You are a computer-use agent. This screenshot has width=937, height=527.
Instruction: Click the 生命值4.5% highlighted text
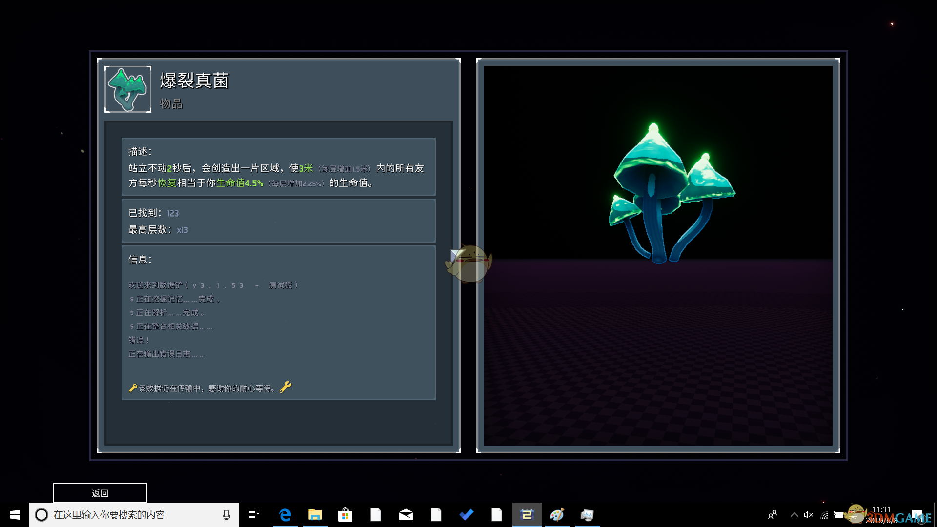point(240,183)
